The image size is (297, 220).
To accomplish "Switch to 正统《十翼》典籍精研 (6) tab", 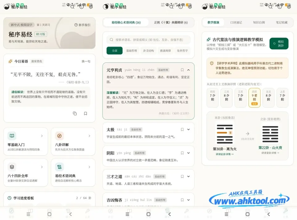I will click(171, 22).
